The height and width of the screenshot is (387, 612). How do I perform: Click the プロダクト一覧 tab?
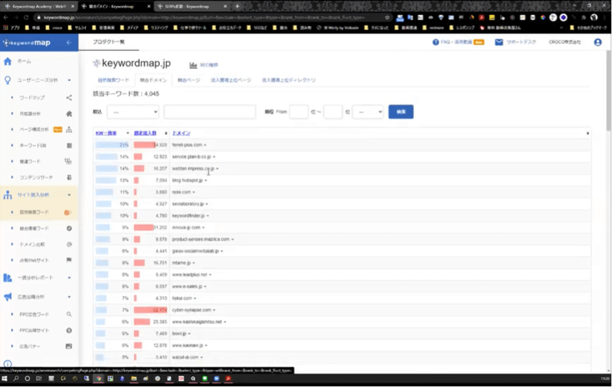[109, 42]
